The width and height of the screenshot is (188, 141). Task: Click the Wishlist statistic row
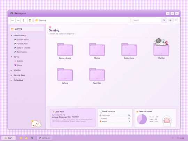[x=115, y=122]
